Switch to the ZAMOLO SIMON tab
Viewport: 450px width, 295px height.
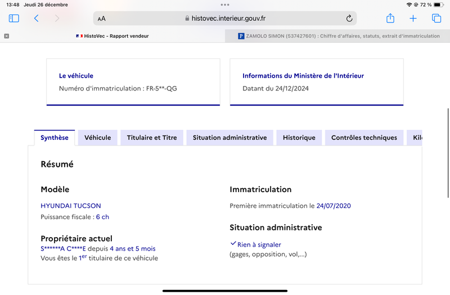pos(337,36)
